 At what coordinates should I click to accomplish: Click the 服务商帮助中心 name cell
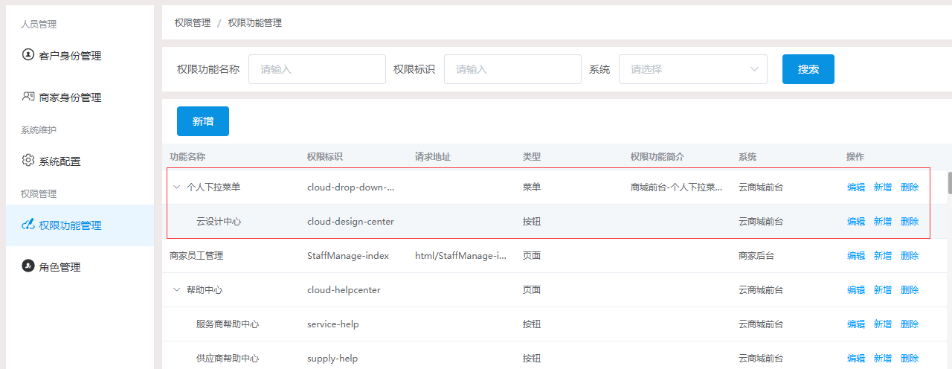pos(228,324)
